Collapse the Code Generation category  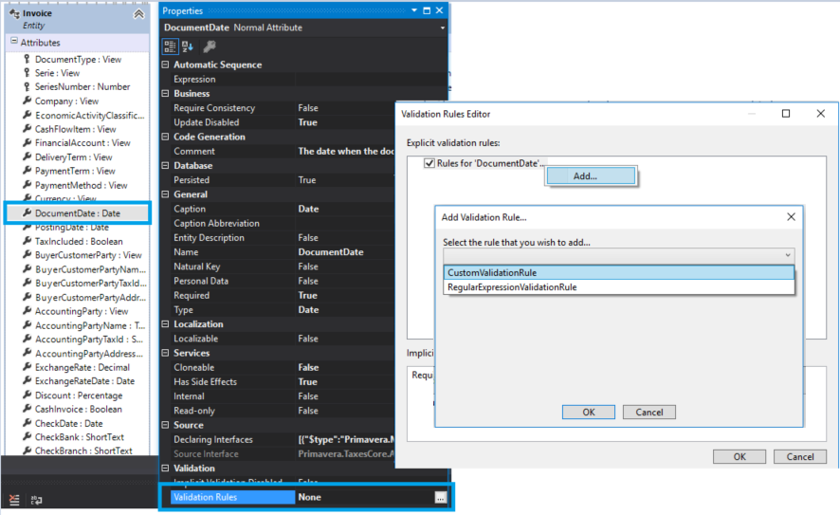(166, 137)
